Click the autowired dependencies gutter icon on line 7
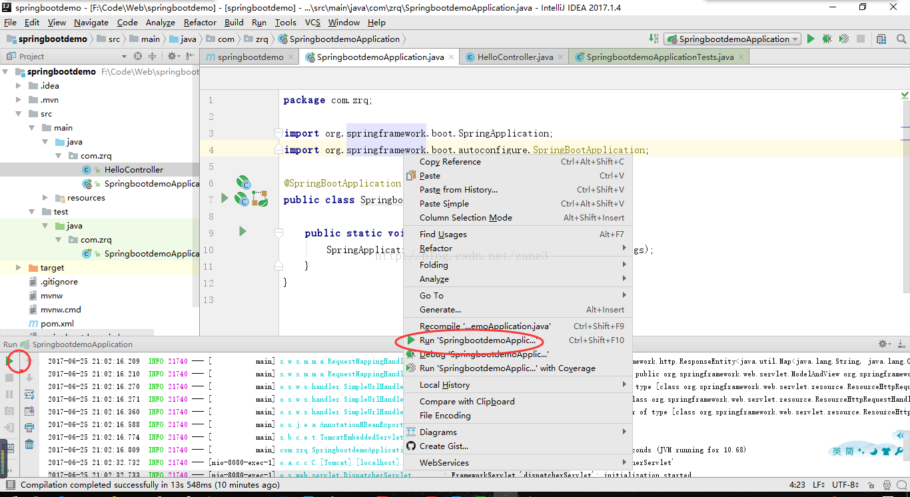910x497 pixels. (x=260, y=198)
